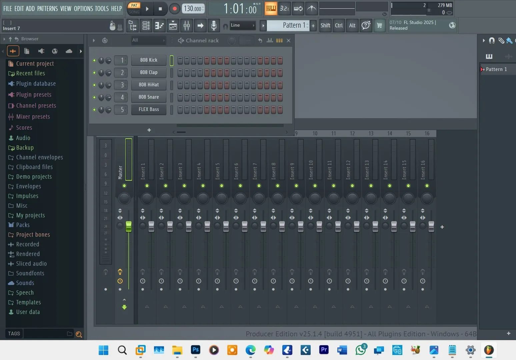Open the shopping cart content library

click(x=379, y=25)
